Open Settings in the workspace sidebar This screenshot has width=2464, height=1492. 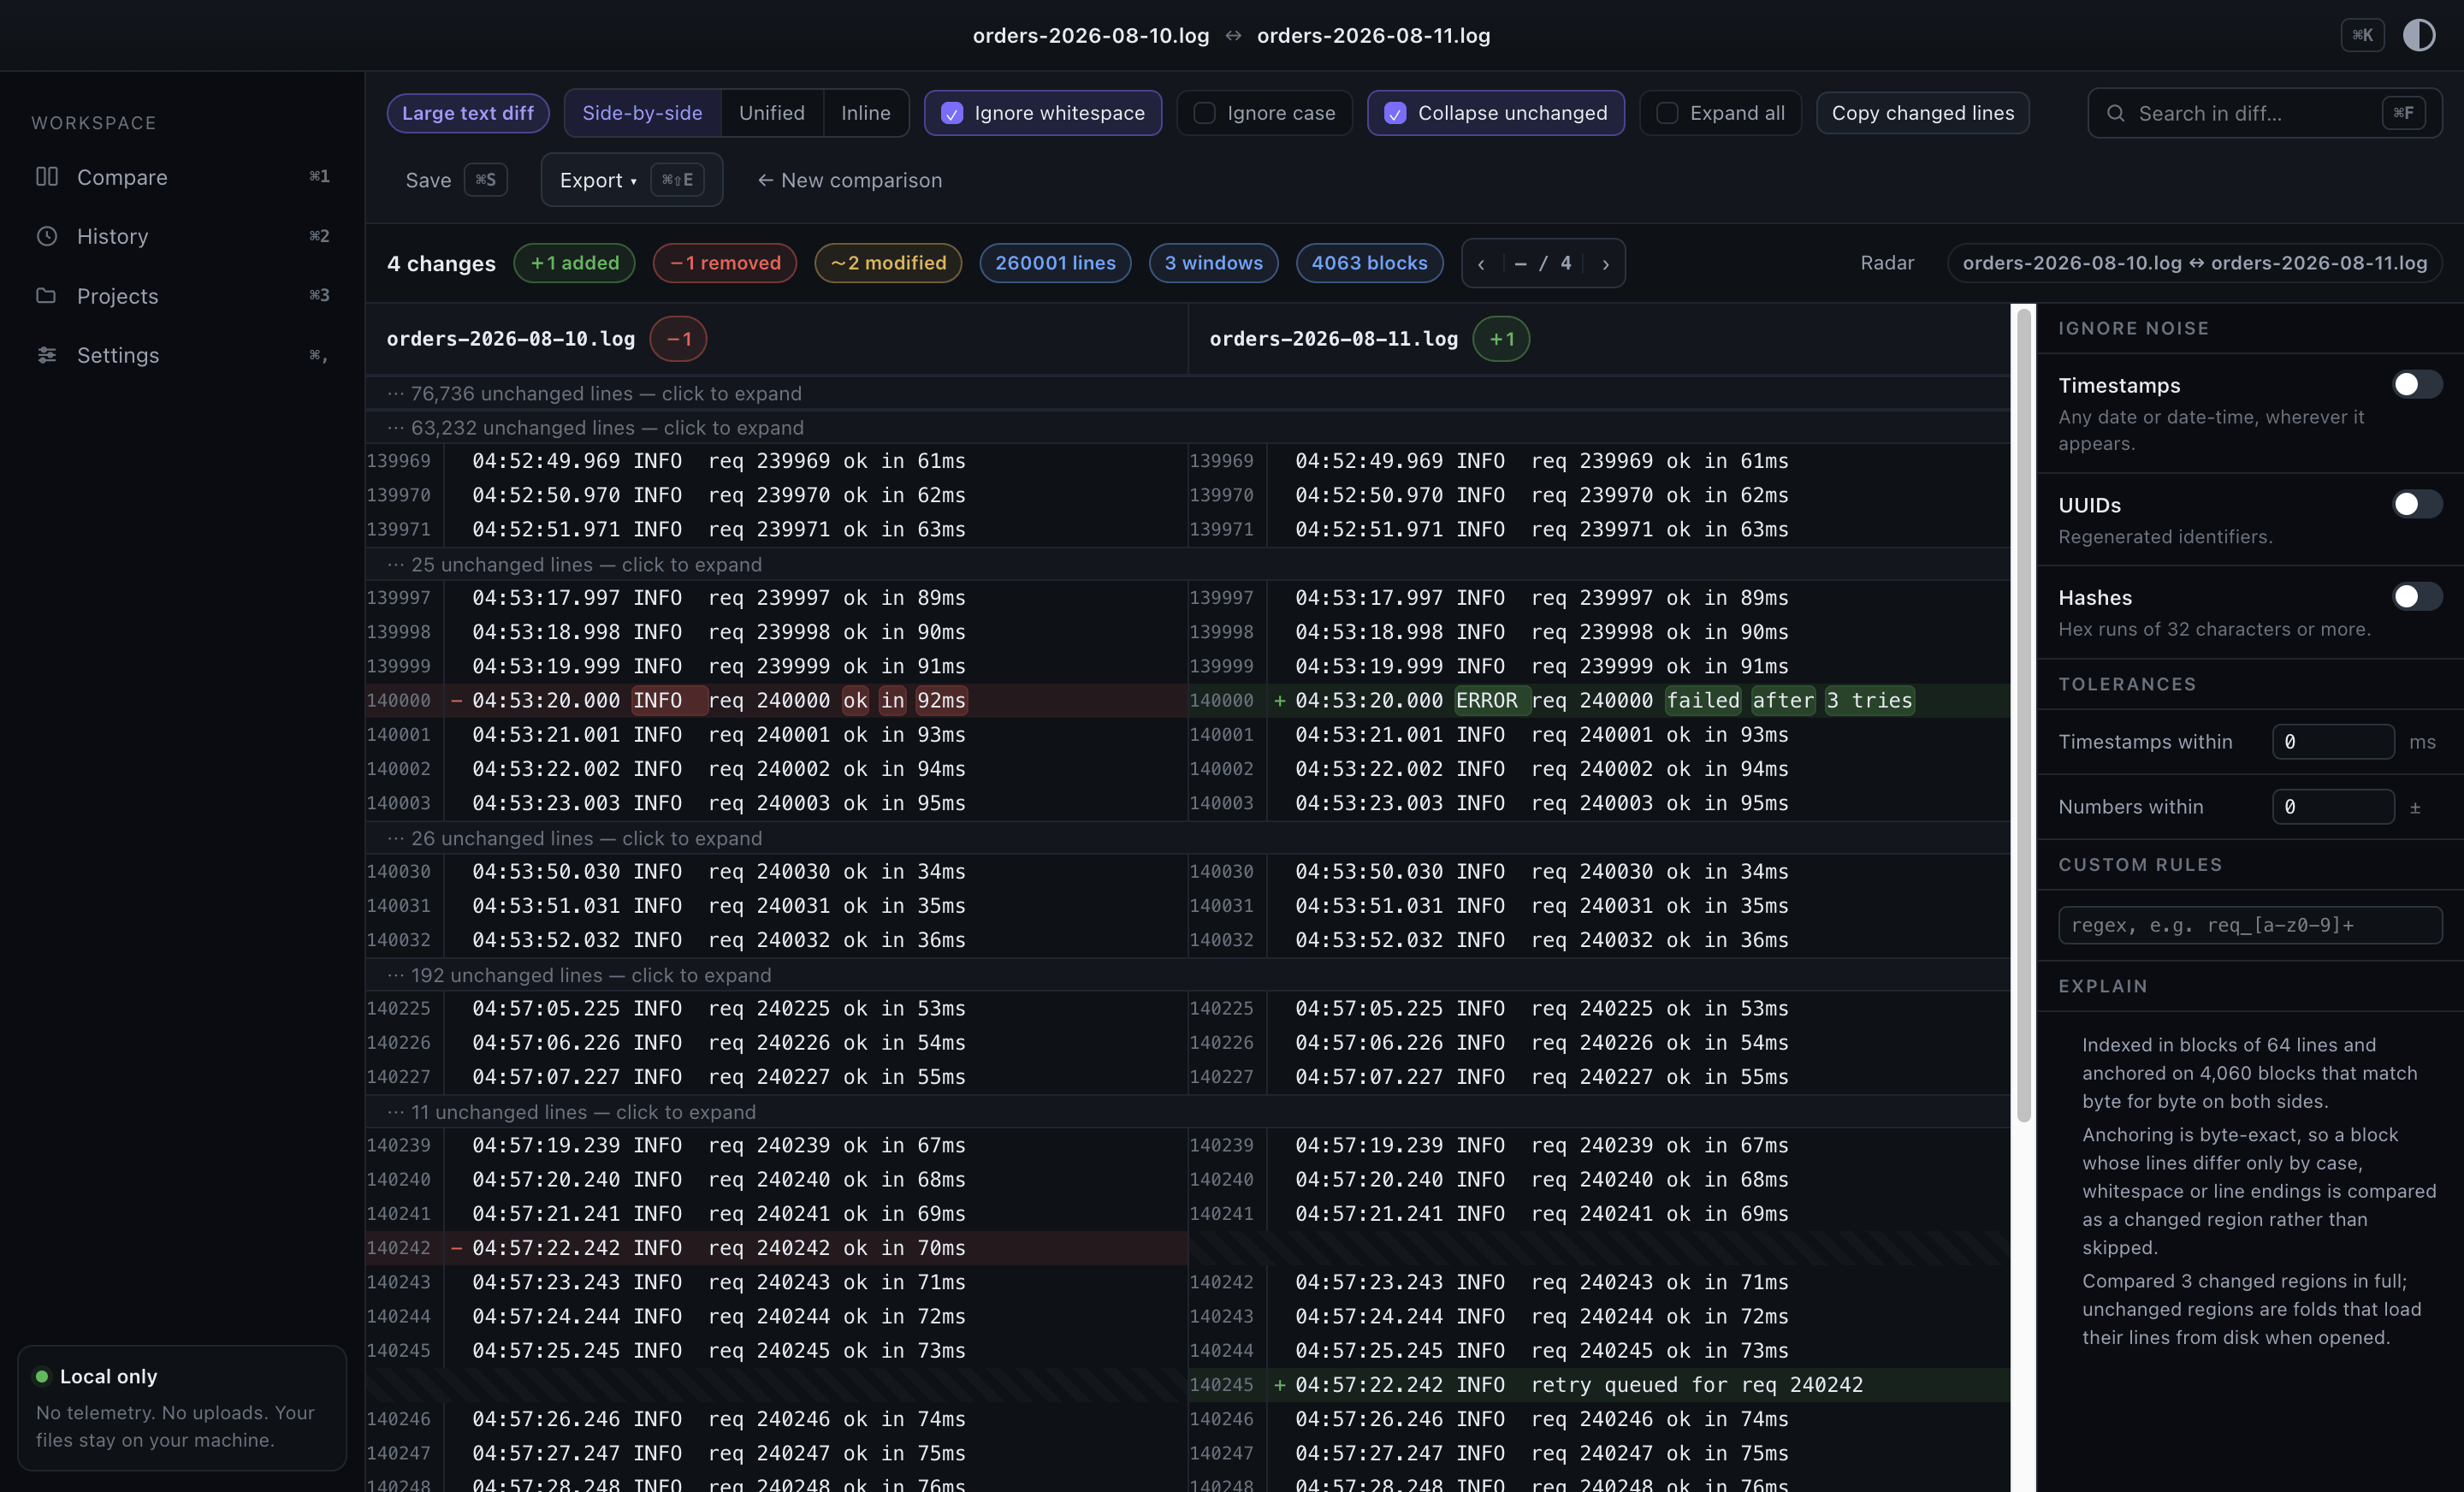[182, 355]
